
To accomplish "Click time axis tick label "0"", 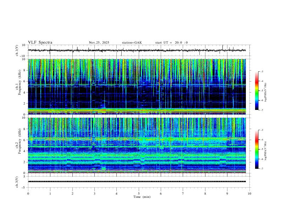I will click(x=28, y=194).
